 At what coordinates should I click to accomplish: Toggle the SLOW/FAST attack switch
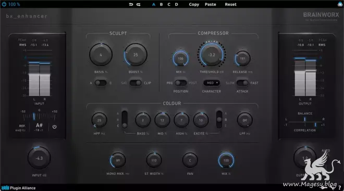tap(242, 83)
